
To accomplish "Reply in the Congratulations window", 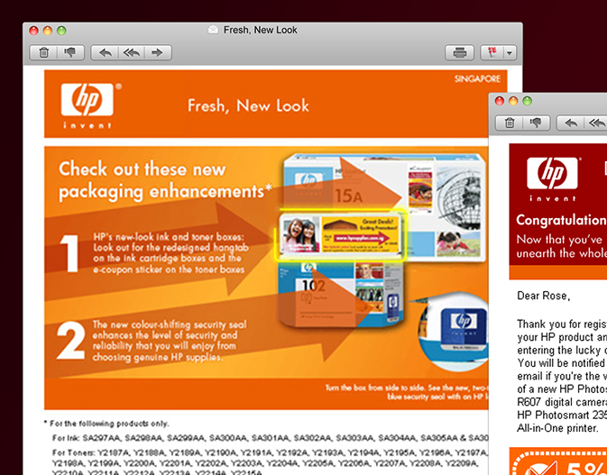I will 570,123.
